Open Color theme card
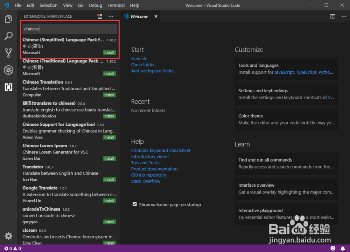The width and height of the screenshot is (350, 252). coord(286,120)
